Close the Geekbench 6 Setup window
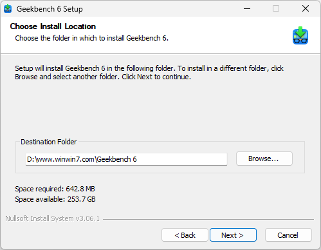This screenshot has width=321, height=250. [x=306, y=9]
